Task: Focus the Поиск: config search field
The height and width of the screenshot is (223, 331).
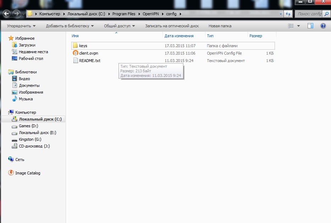Action: (x=309, y=14)
